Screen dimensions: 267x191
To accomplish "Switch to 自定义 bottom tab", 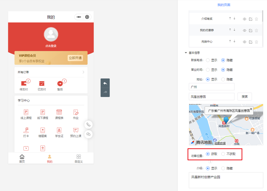I will [79, 159].
